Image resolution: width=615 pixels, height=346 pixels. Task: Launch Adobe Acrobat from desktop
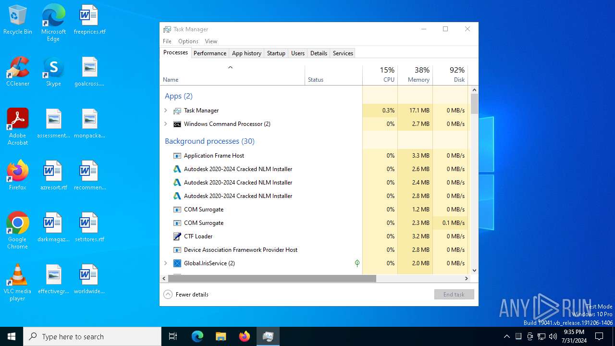point(18,127)
